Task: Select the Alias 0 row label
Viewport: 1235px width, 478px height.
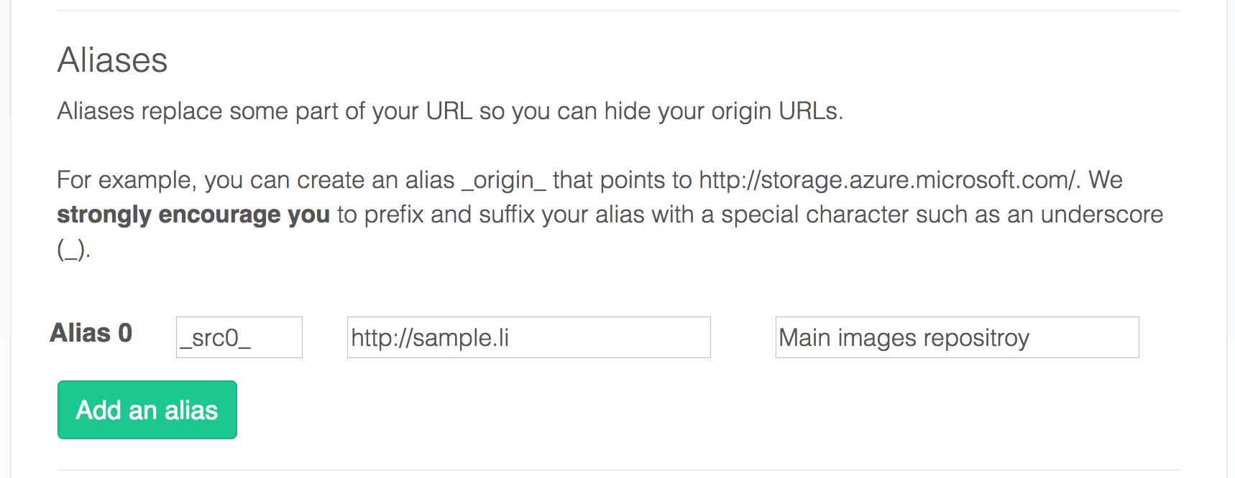Action: coord(91,333)
